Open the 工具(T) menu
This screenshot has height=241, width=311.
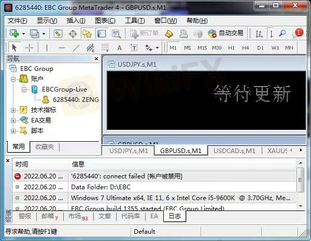(x=135, y=21)
